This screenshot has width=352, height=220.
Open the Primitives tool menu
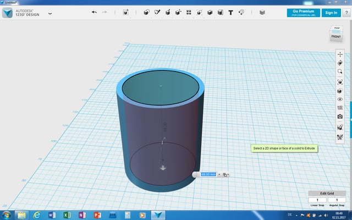pyautogui.click(x=146, y=12)
